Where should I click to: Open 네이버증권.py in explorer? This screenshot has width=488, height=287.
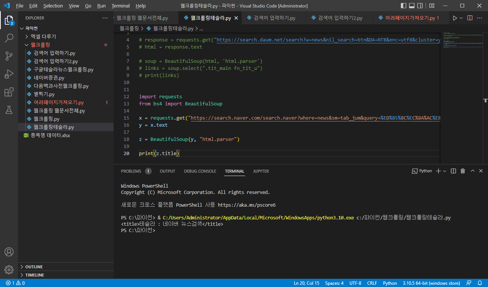click(66, 78)
